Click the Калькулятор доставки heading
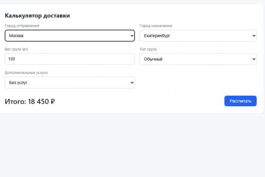Viewport: 265px width, 177px height. coord(37,16)
